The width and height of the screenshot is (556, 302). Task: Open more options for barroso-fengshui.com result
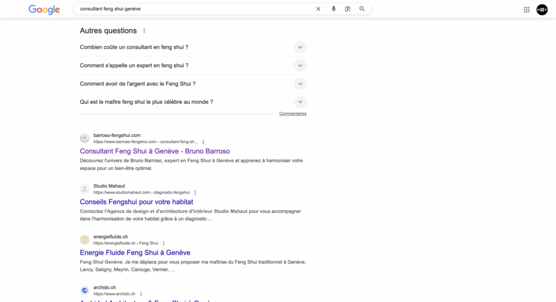[203, 142]
